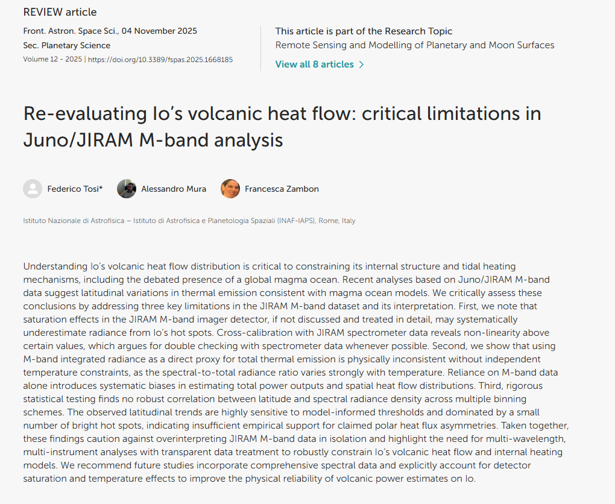Follow the article DOI link
This screenshot has width=615, height=504.
pos(160,60)
